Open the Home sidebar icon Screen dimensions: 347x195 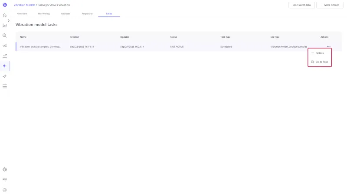(x=5, y=15)
